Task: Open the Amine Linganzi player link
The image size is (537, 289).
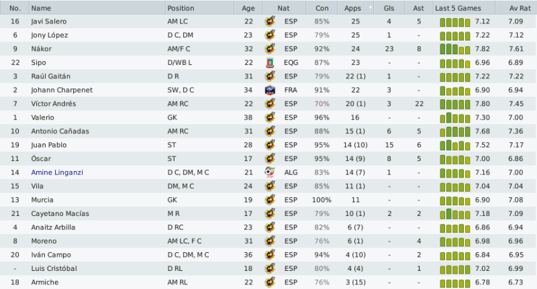Action: [57, 172]
